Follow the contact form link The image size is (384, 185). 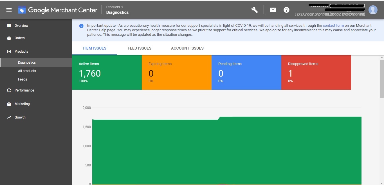coord(333,26)
